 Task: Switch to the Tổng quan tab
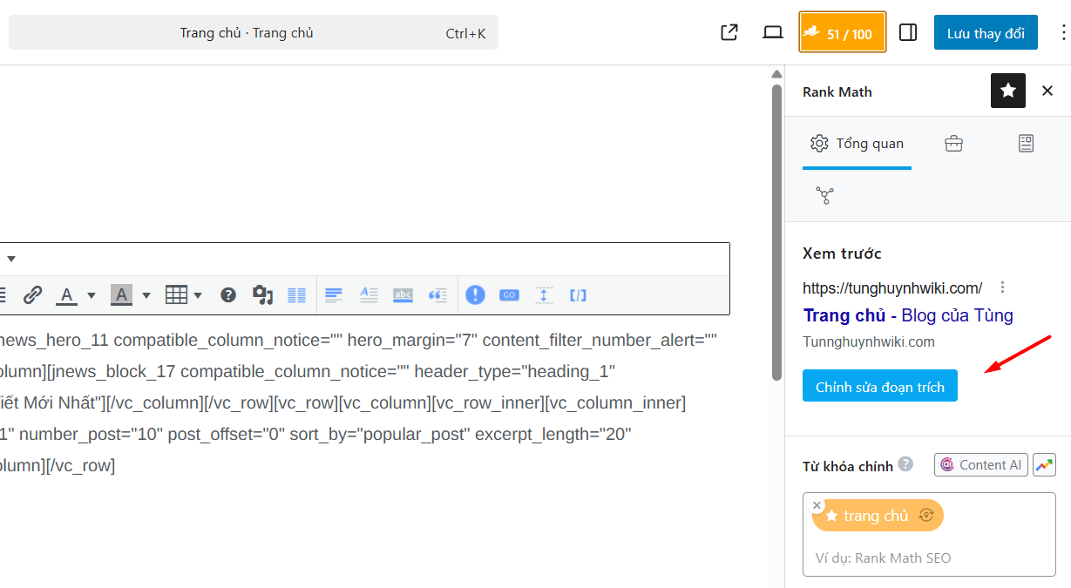857,144
